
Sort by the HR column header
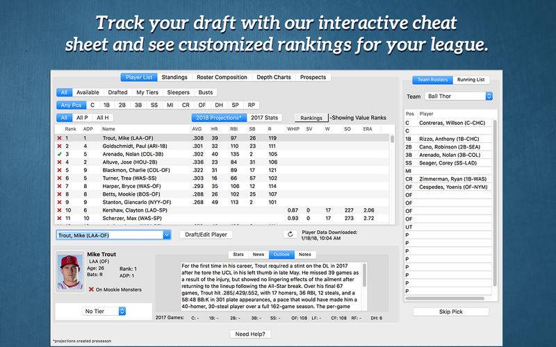tap(214, 129)
